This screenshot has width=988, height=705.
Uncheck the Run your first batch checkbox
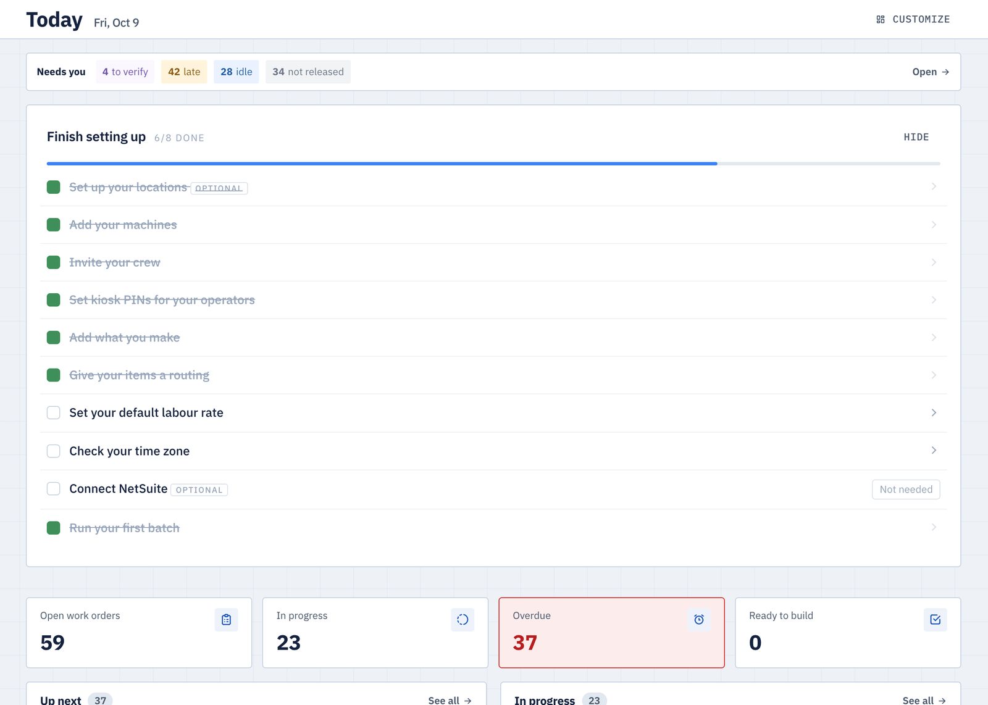[54, 528]
